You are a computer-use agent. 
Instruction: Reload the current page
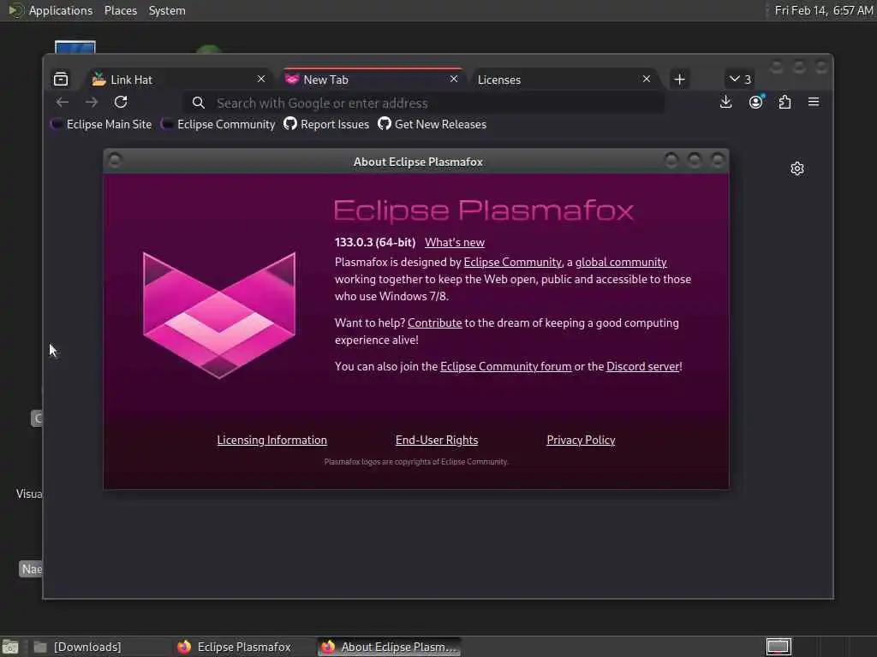click(121, 103)
